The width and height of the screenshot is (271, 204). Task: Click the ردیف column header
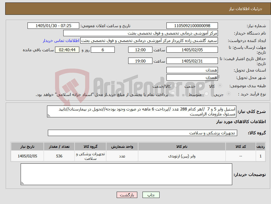click(x=261, y=146)
